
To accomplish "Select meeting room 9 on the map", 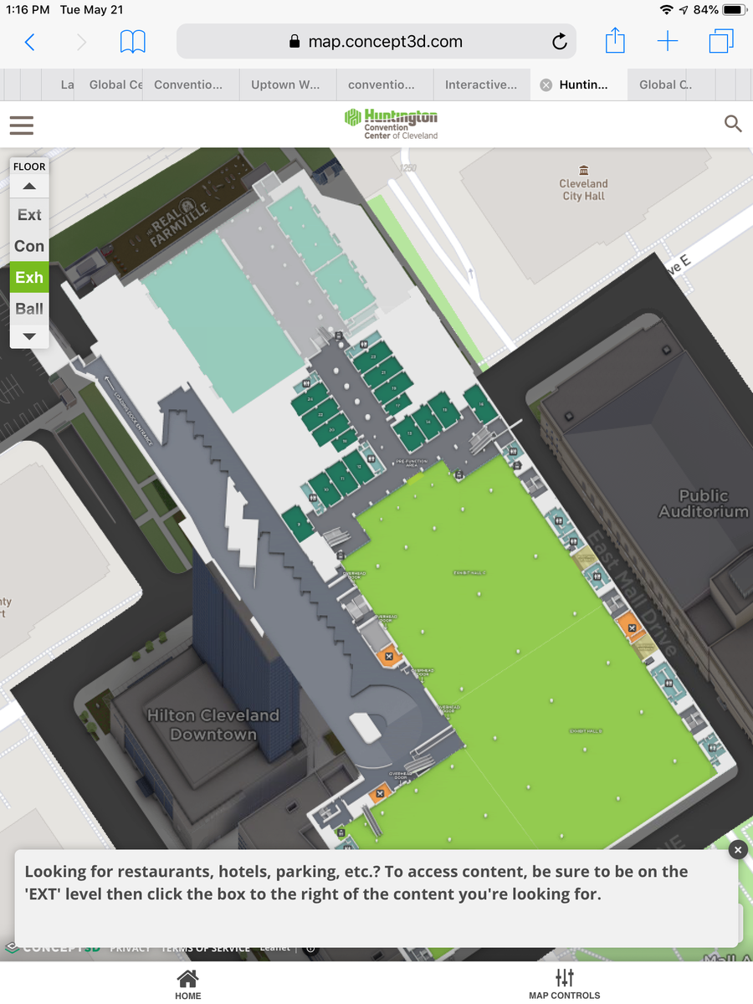I will [x=297, y=523].
